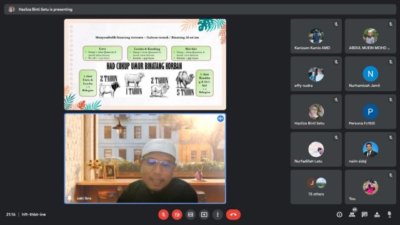Screen dimensions: 400x225
Task: Open the activities icon
Action: (377, 214)
